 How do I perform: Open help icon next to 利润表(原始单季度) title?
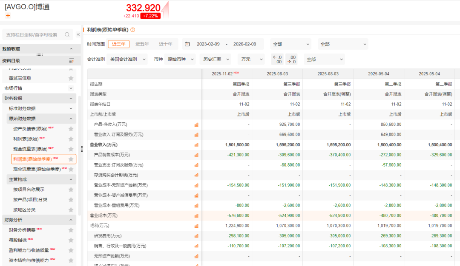pos(132,30)
